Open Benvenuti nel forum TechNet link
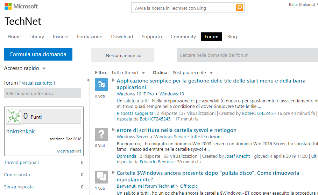The image size is (318, 195). click(146, 186)
